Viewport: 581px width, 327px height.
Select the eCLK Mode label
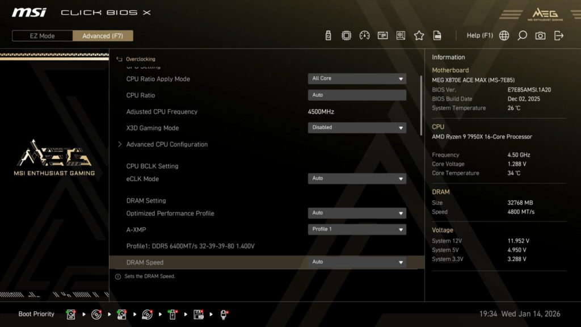[x=142, y=179]
